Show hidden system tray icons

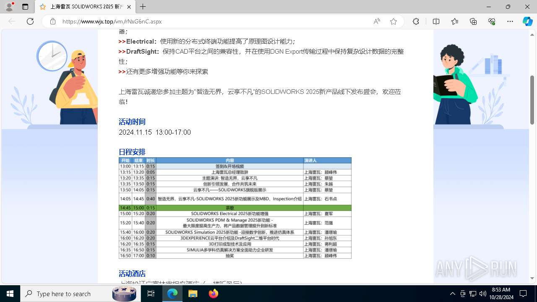pyautogui.click(x=452, y=294)
